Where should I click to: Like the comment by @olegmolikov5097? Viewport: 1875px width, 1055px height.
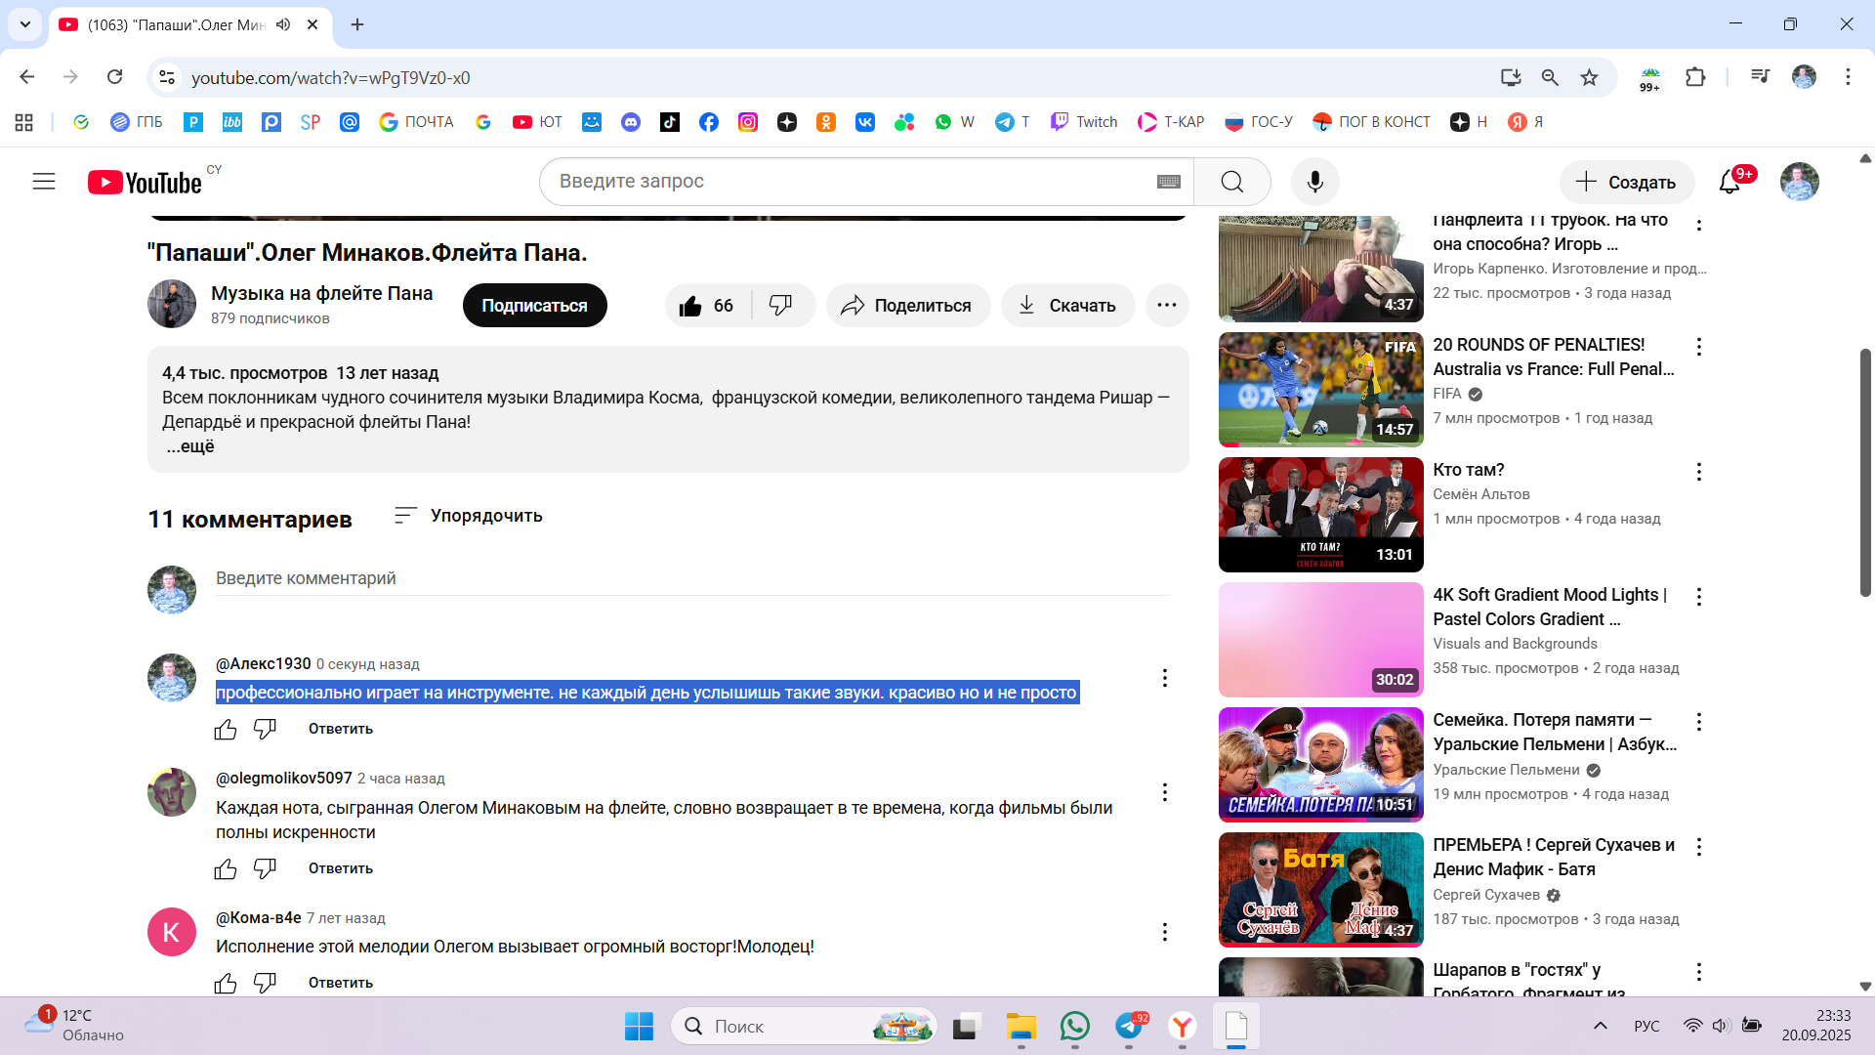tap(226, 868)
